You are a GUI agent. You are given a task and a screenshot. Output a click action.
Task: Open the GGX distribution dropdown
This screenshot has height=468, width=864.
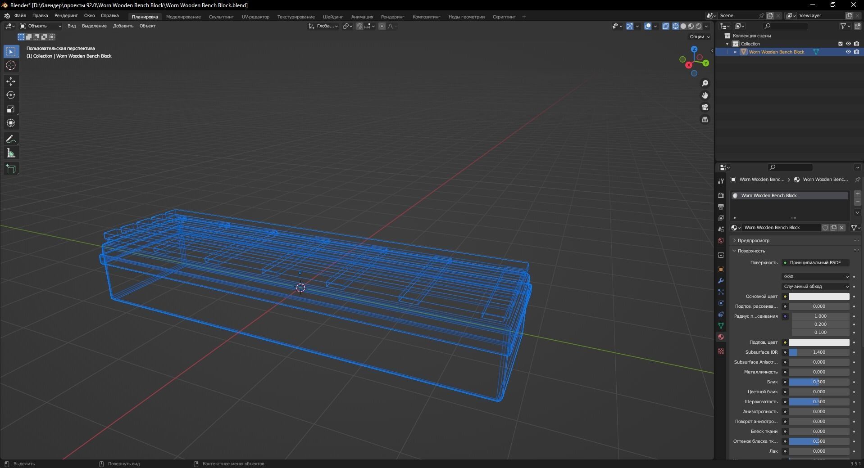[x=816, y=277]
